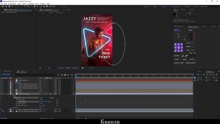220x124 pixels.
Task: Open the Composition menu
Action: [x=12, y=4]
